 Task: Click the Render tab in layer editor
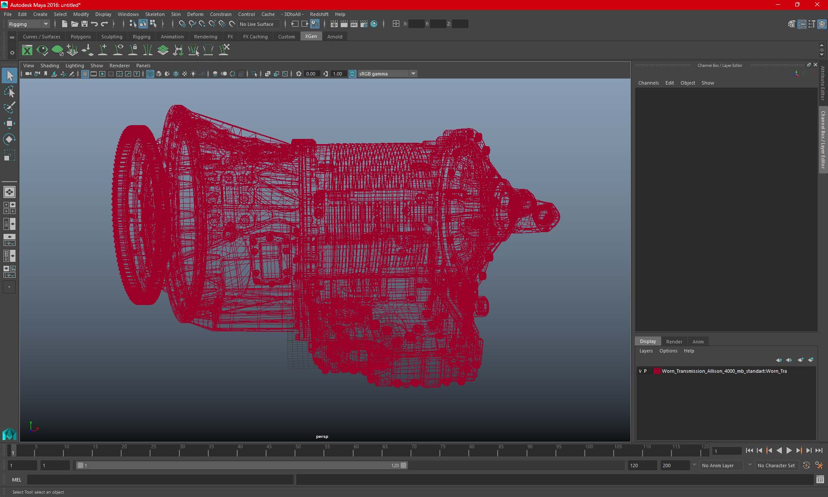[674, 341]
